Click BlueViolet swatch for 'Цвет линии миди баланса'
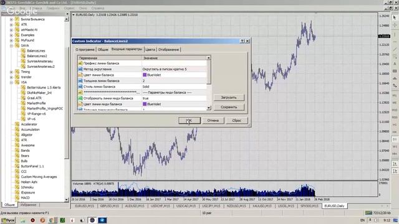Image resolution: width=399 pixels, height=224 pixels. 145,104
